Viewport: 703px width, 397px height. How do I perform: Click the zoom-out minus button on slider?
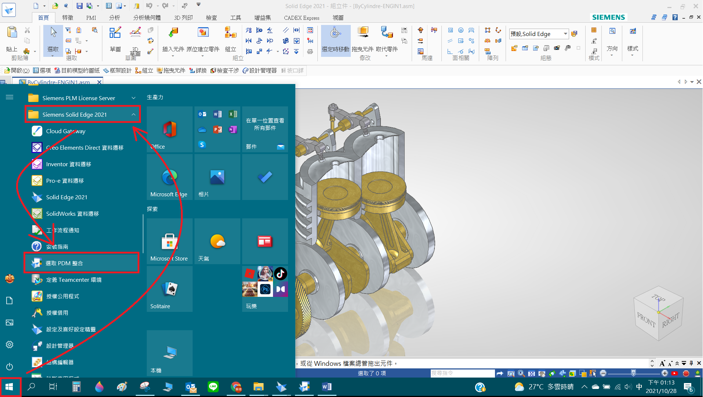click(x=603, y=373)
